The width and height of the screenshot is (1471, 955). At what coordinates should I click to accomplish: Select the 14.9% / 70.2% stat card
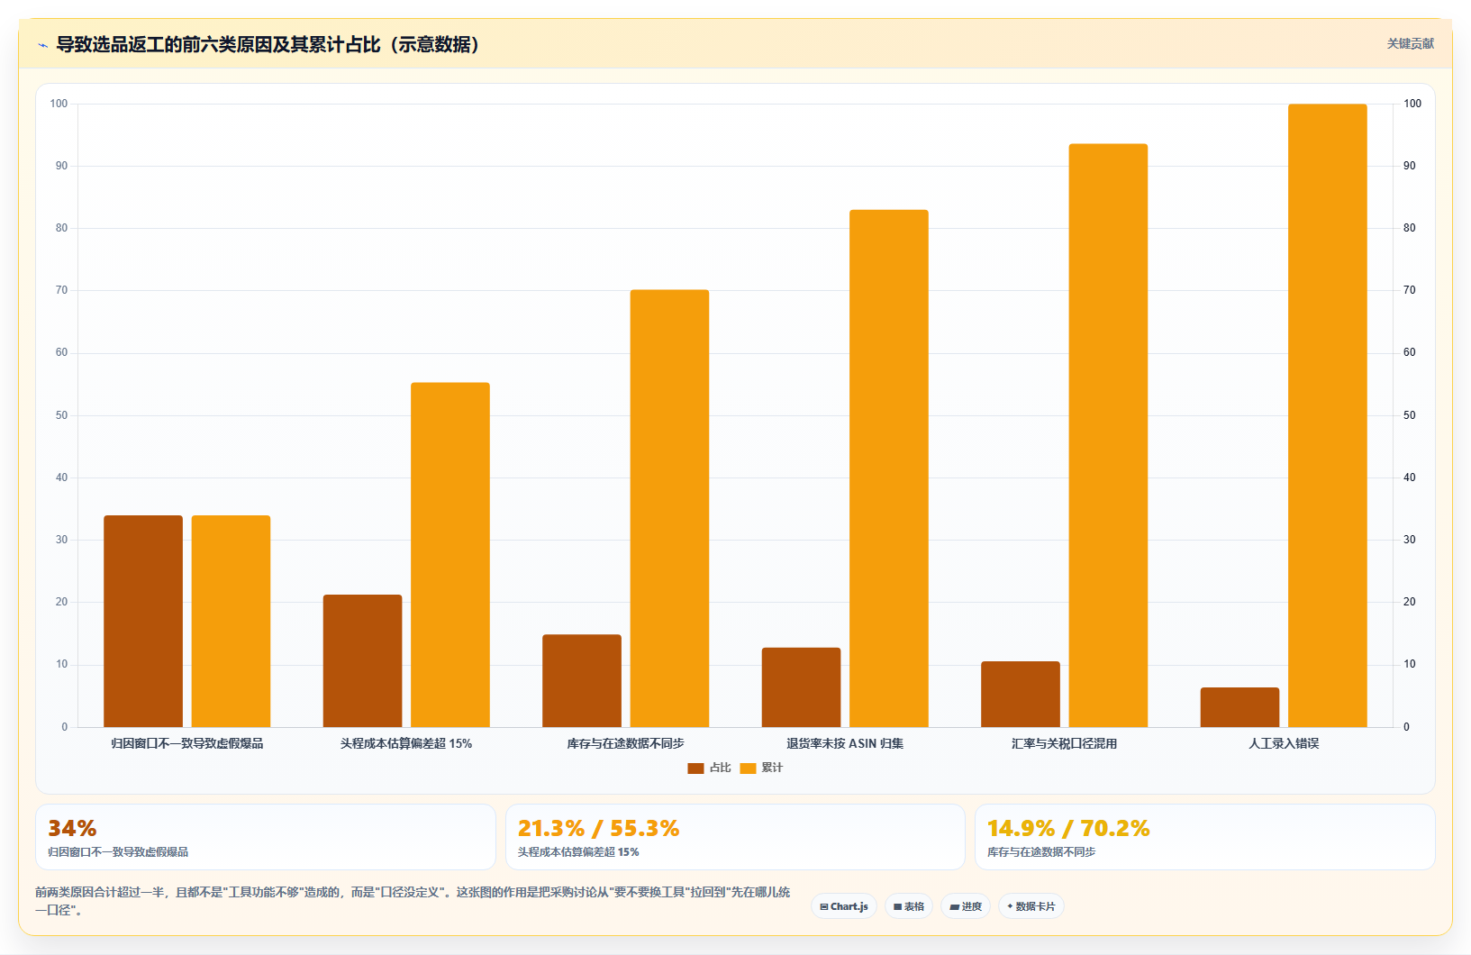click(1205, 837)
